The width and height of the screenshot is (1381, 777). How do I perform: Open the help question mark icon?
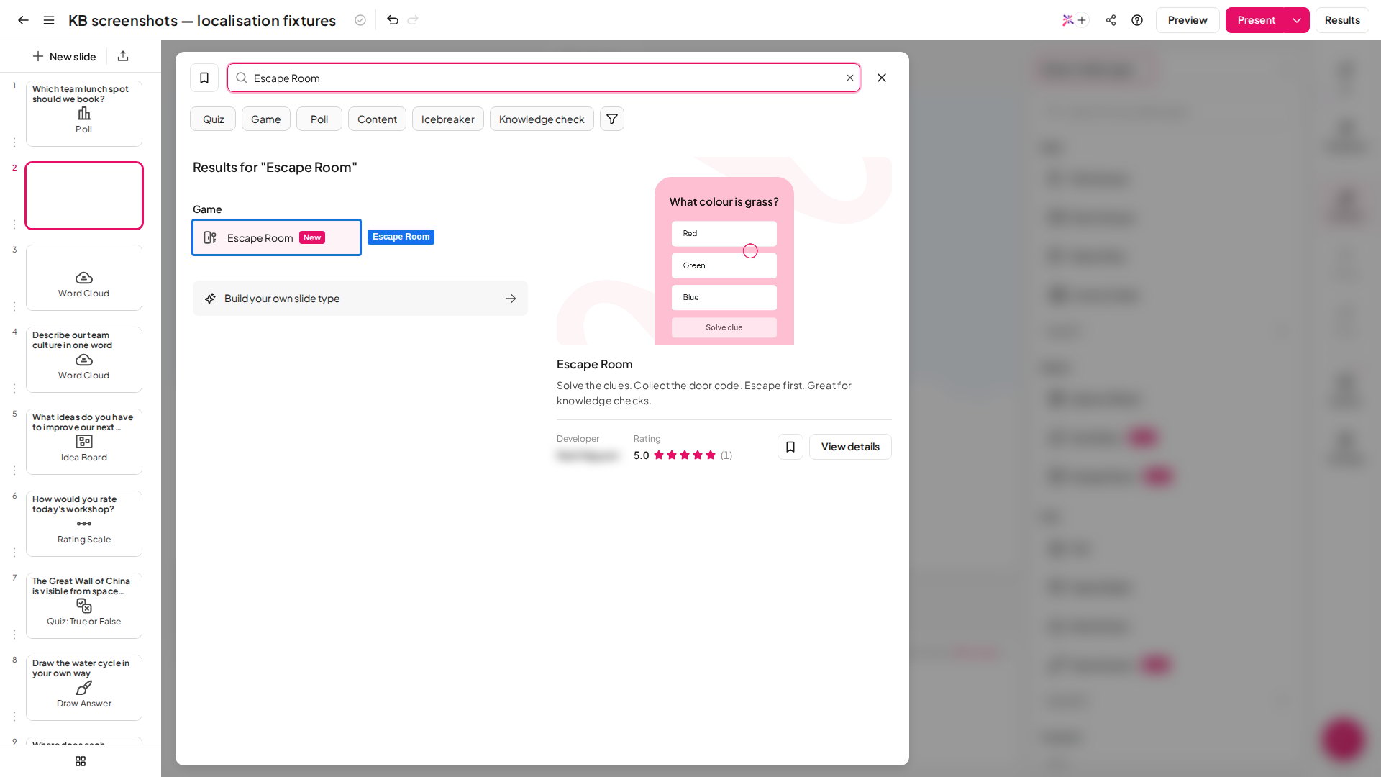pos(1137,20)
